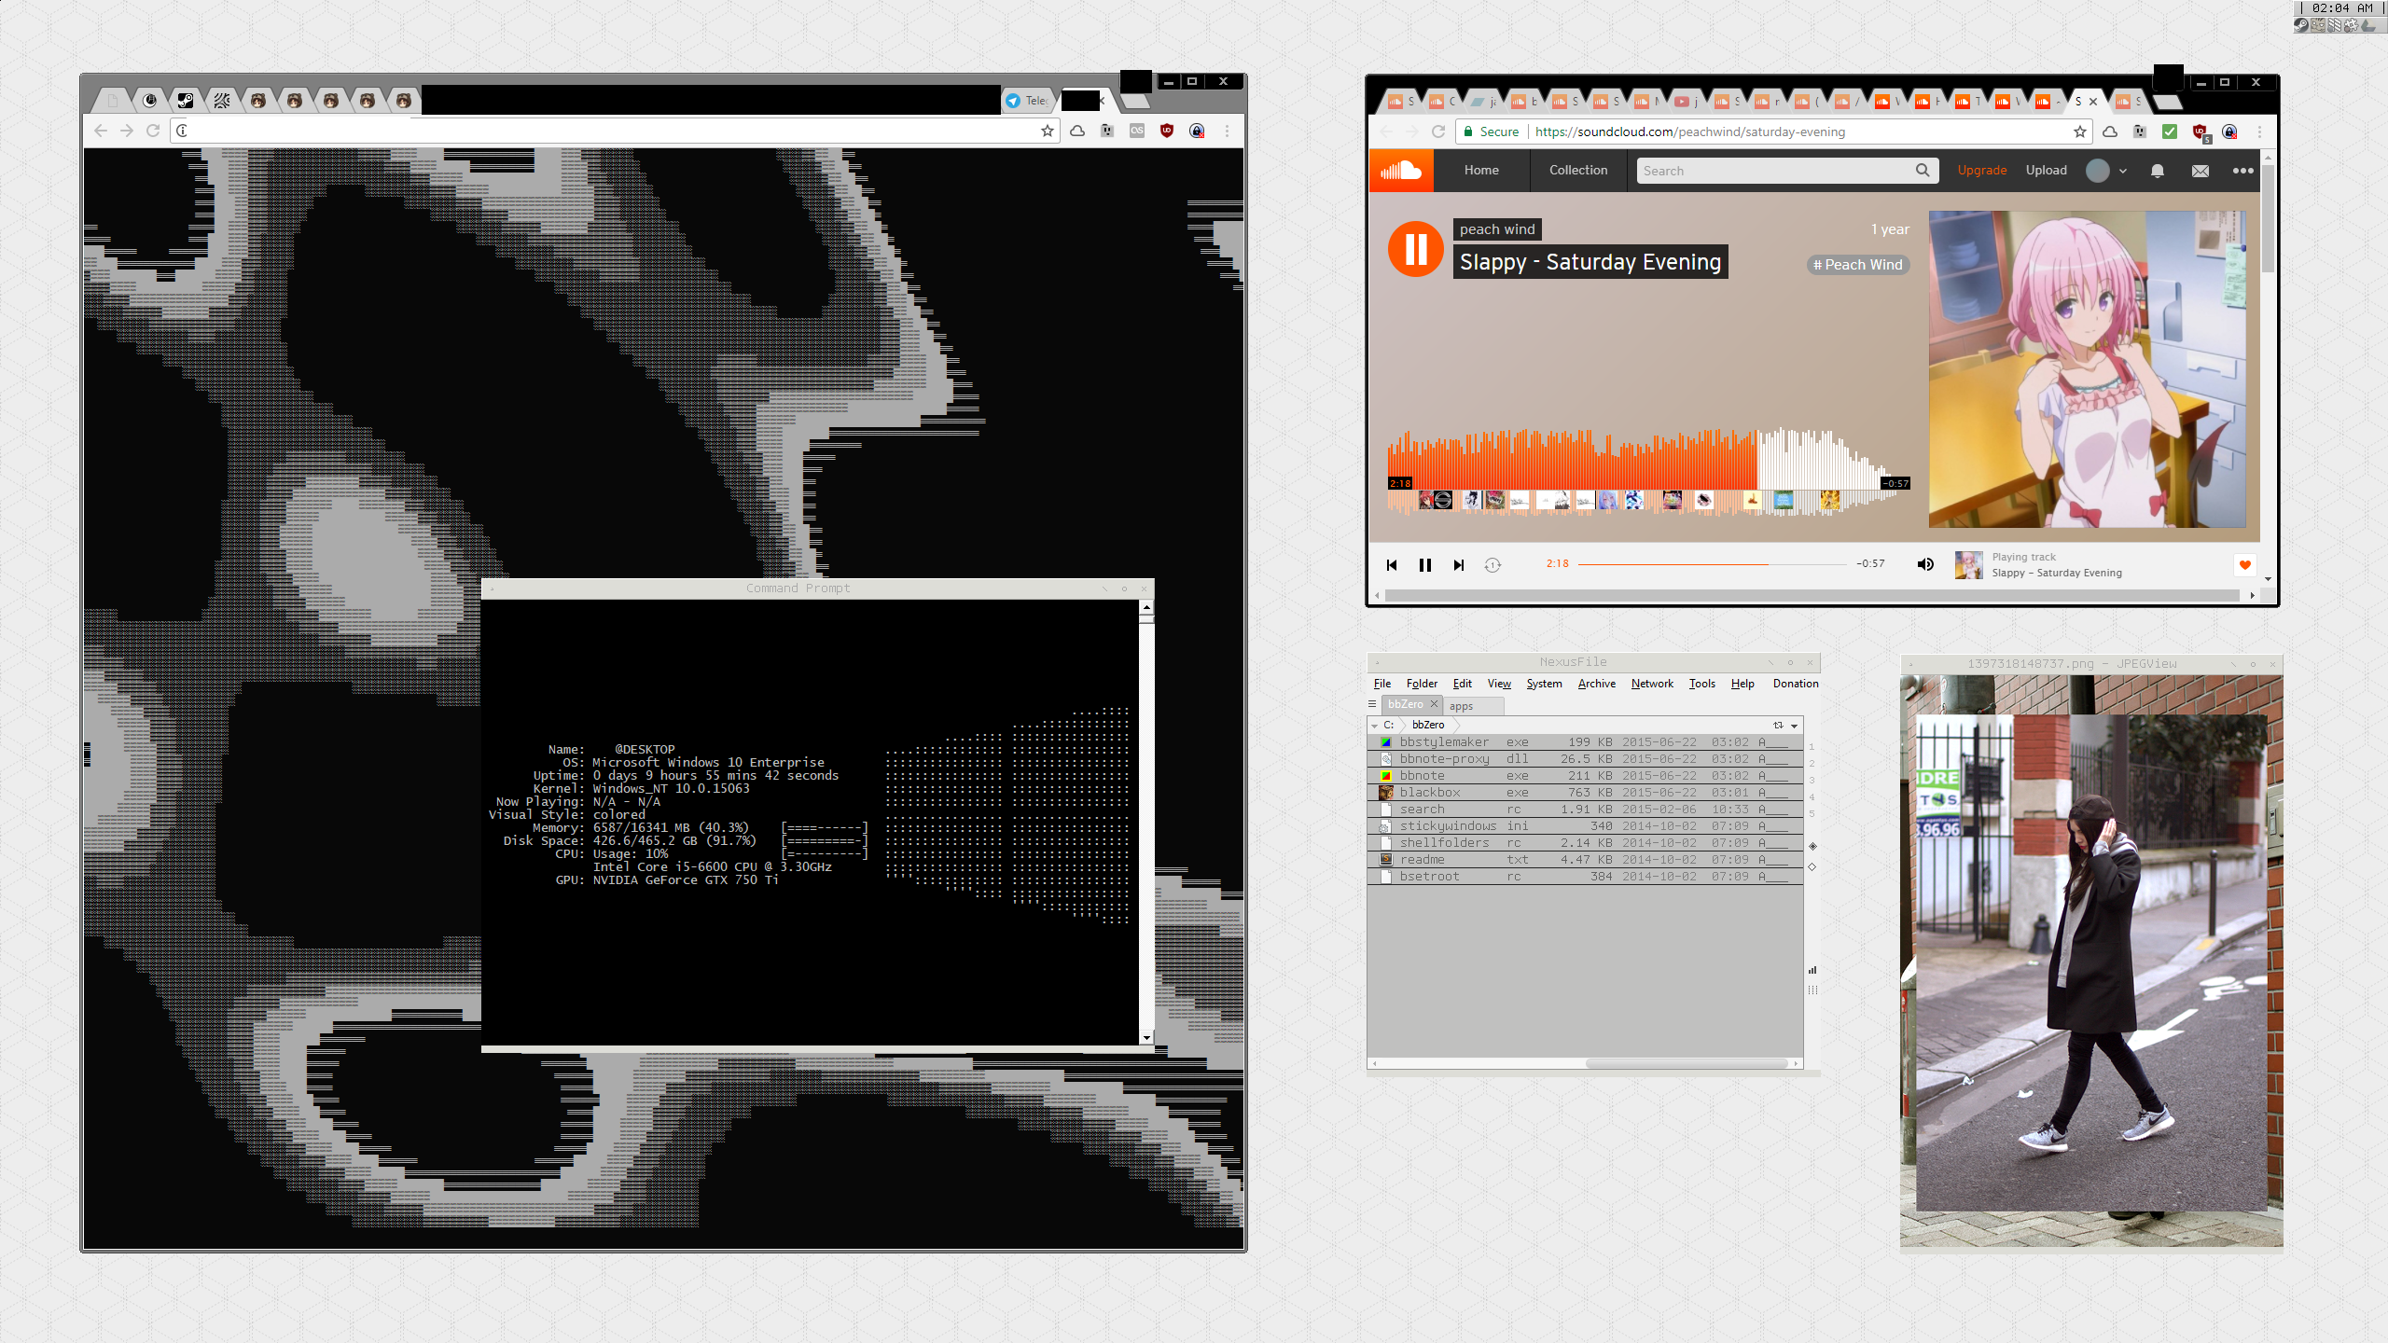Mute the SoundCloud volume speaker icon
This screenshot has height=1343, width=2388.
tap(1925, 564)
